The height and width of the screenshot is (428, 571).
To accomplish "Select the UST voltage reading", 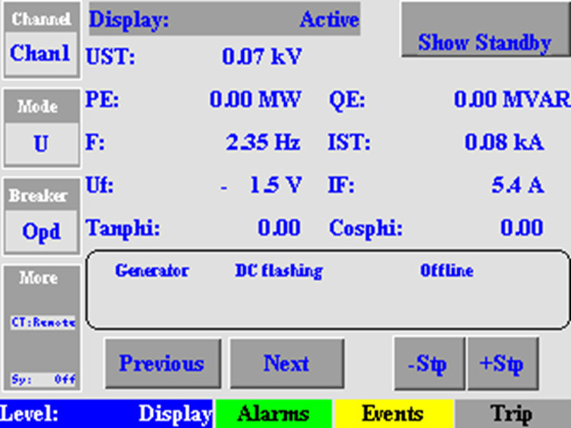I will [261, 58].
